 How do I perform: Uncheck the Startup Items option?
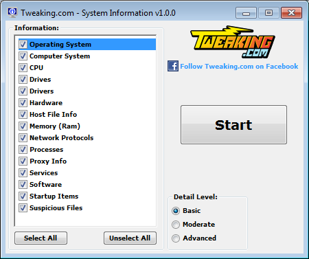23,196
